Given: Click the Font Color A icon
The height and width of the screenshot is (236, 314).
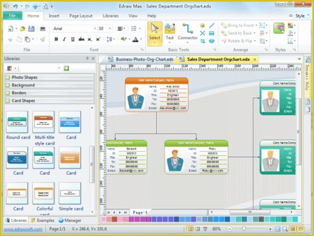Looking at the screenshot, I should coord(136,39).
